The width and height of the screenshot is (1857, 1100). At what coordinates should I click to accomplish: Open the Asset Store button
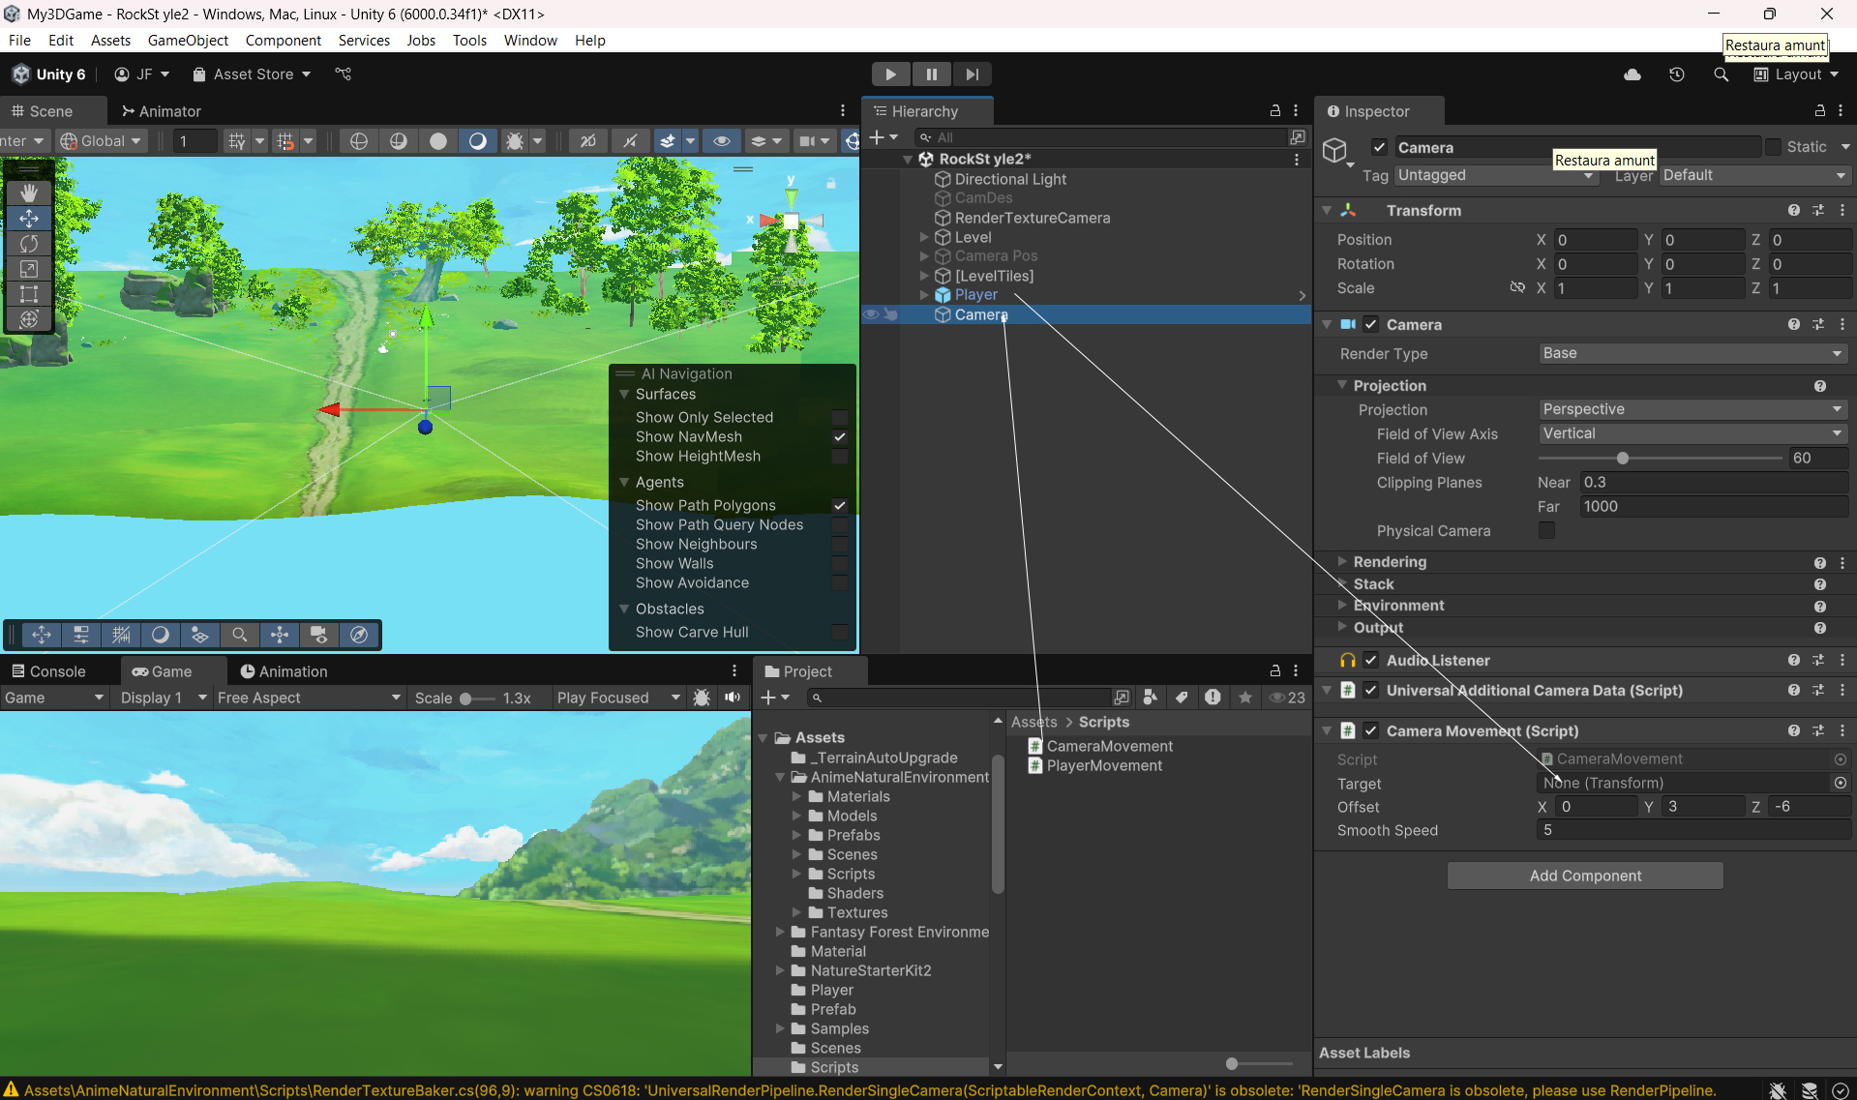252,74
